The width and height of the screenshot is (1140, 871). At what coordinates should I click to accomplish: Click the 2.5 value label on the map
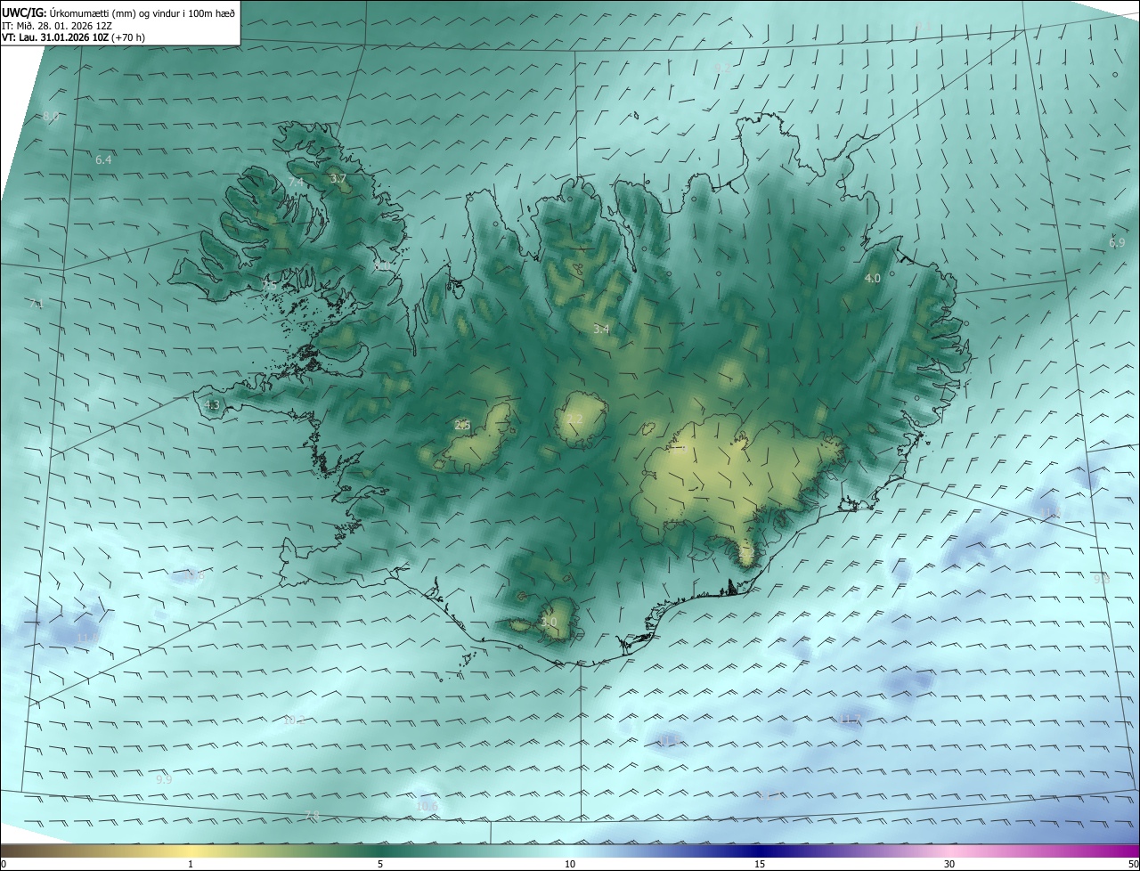point(461,426)
